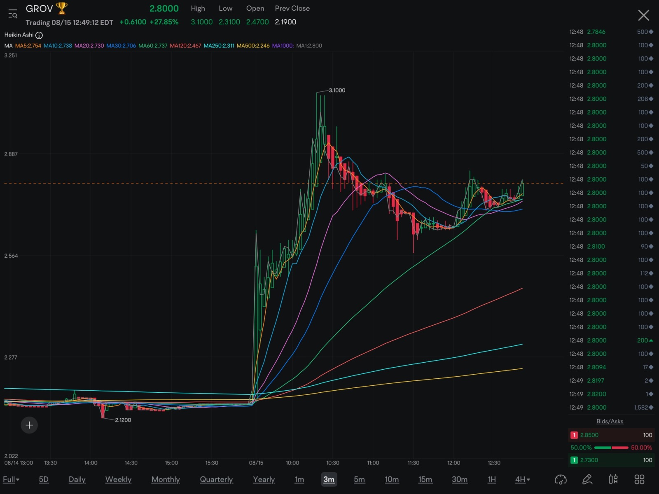This screenshot has height=494, width=659.
Task: Switch to the 5D chart tab
Action: [44, 479]
